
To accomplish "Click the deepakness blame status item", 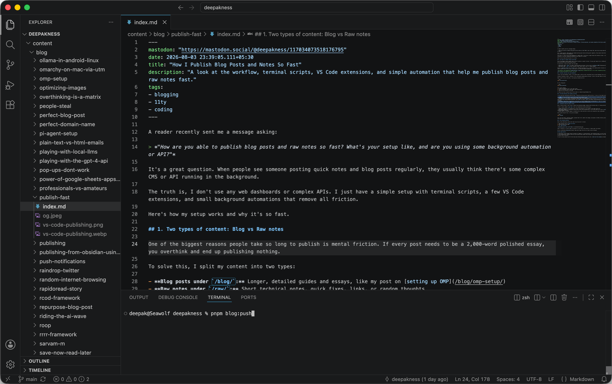I will (417, 379).
